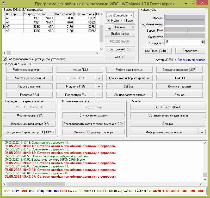Click the Информация о накопителе button

[164, 132]
